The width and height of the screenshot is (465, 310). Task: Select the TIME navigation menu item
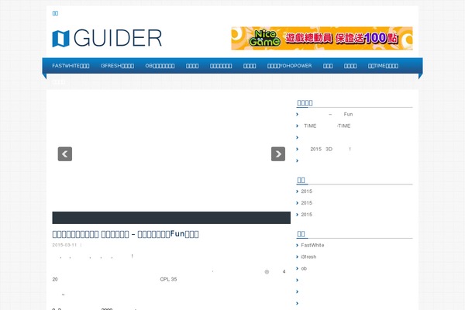[x=383, y=66]
